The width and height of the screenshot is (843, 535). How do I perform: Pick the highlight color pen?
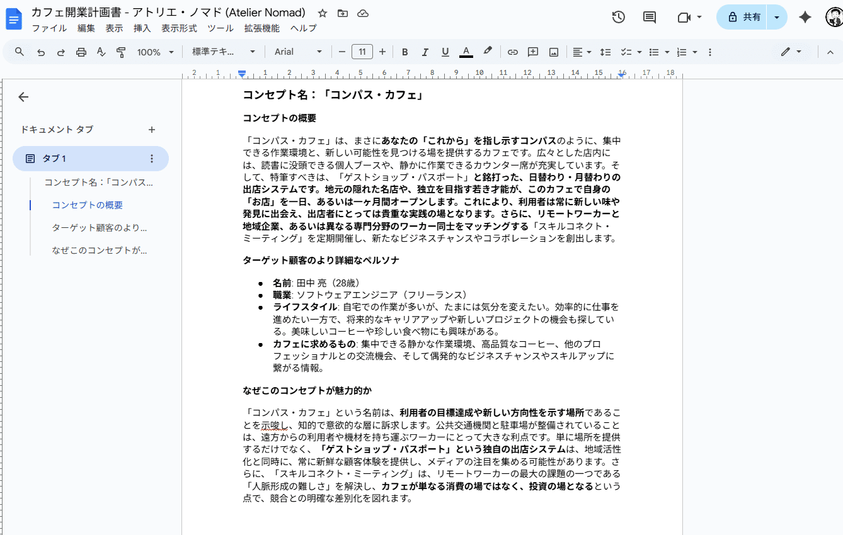487,52
